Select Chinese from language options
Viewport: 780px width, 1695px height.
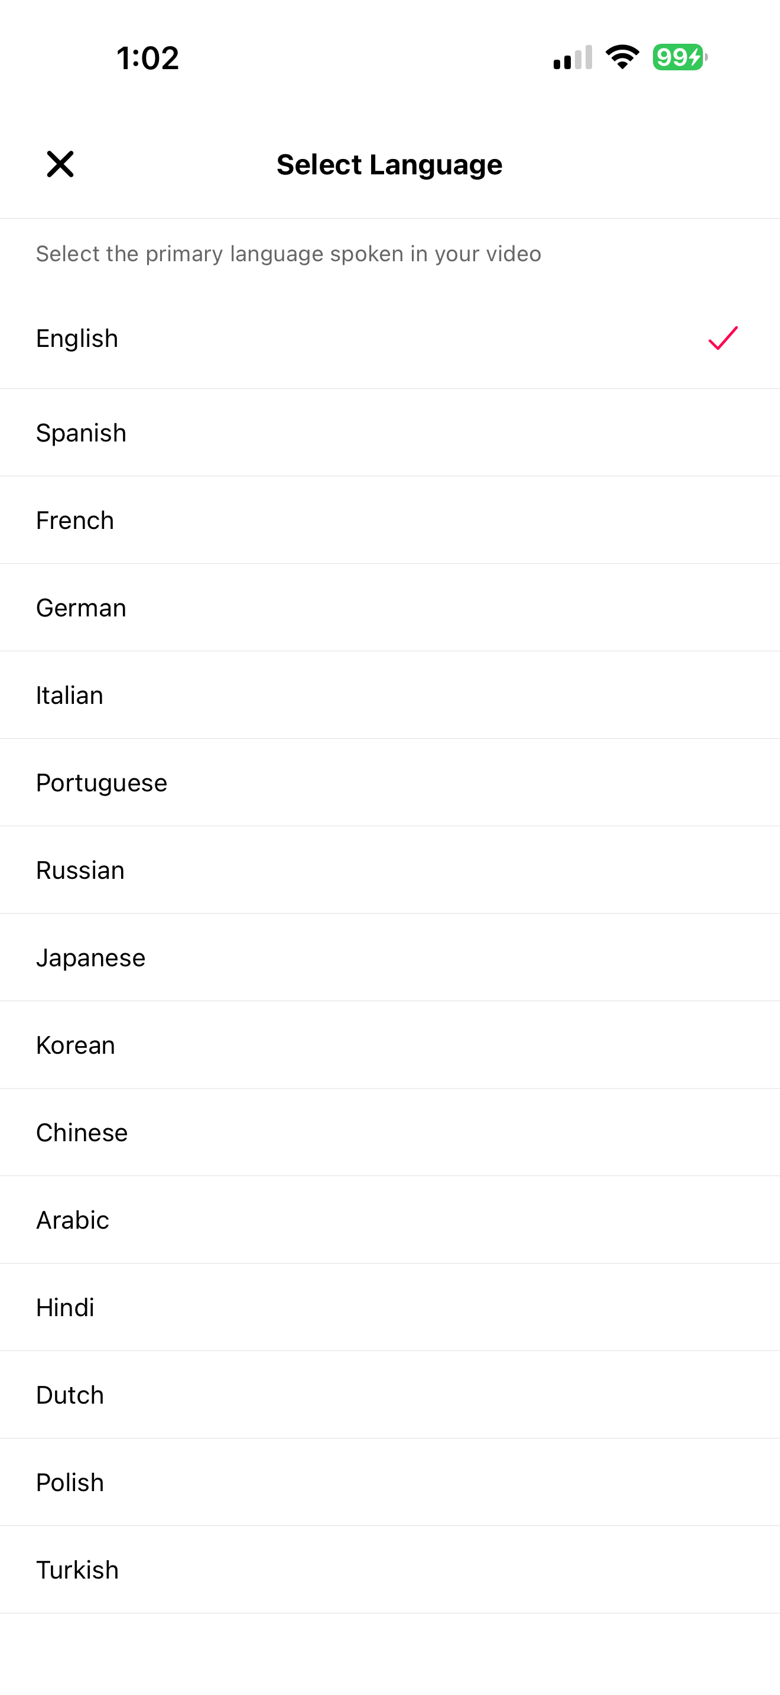point(82,1133)
